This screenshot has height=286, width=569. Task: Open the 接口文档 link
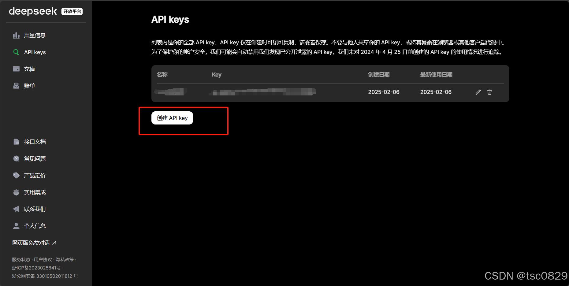tap(35, 142)
